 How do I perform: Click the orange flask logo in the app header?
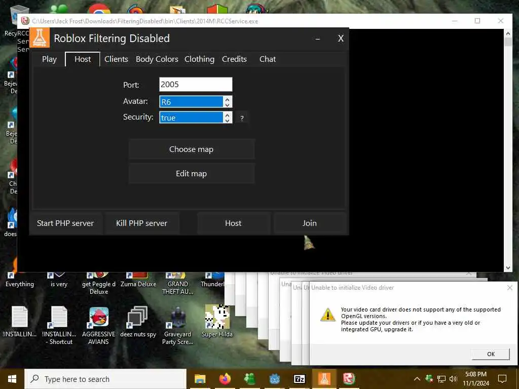[x=40, y=38]
